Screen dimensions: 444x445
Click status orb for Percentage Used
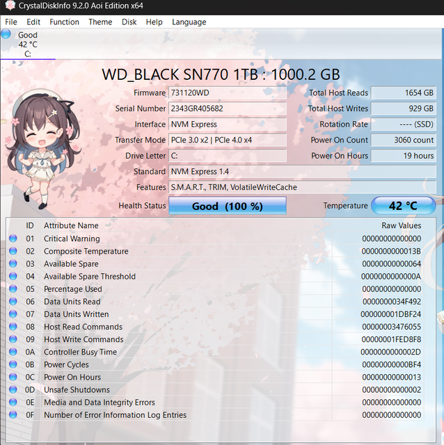click(13, 289)
